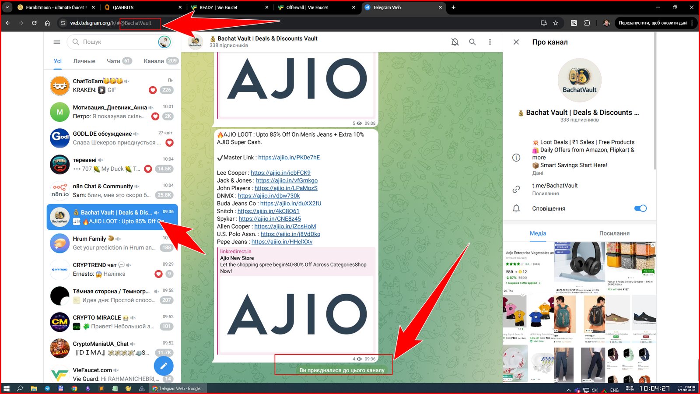Toggle the Сповіщення notifications switch

click(x=640, y=208)
